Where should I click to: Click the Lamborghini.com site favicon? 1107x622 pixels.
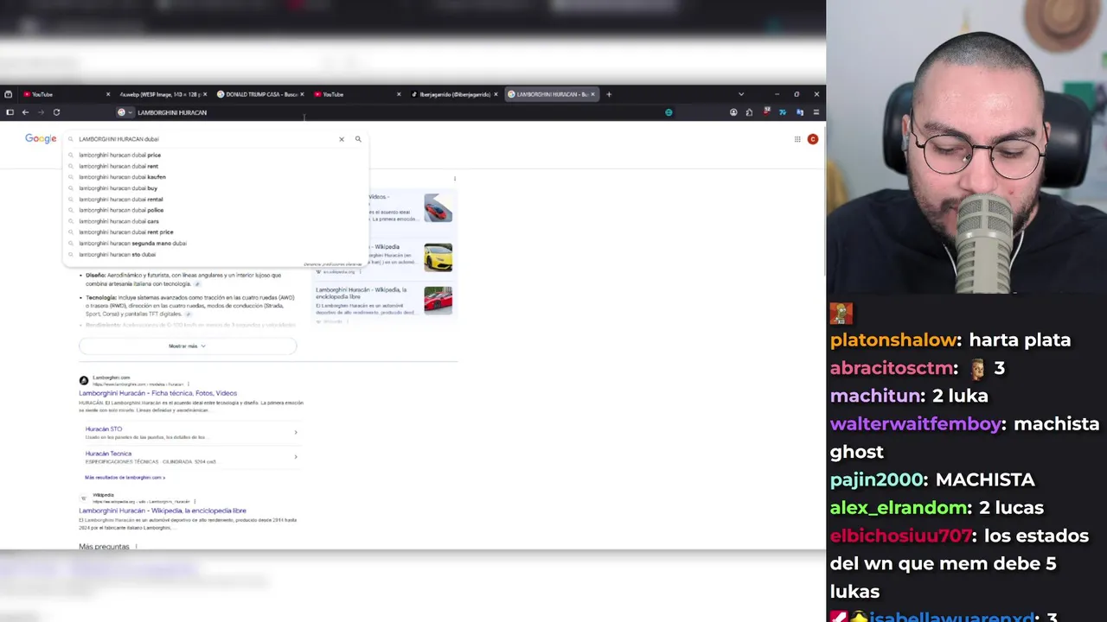[x=84, y=381]
